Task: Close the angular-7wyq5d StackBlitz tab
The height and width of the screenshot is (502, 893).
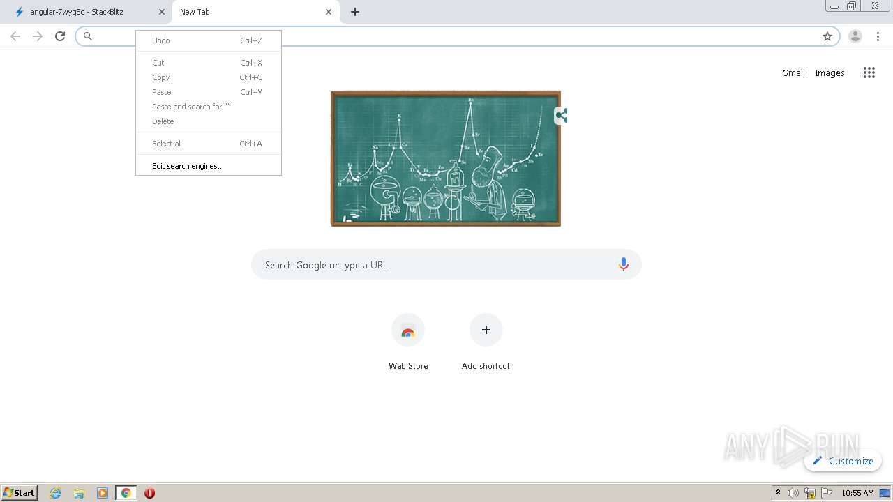Action: pyautogui.click(x=162, y=12)
